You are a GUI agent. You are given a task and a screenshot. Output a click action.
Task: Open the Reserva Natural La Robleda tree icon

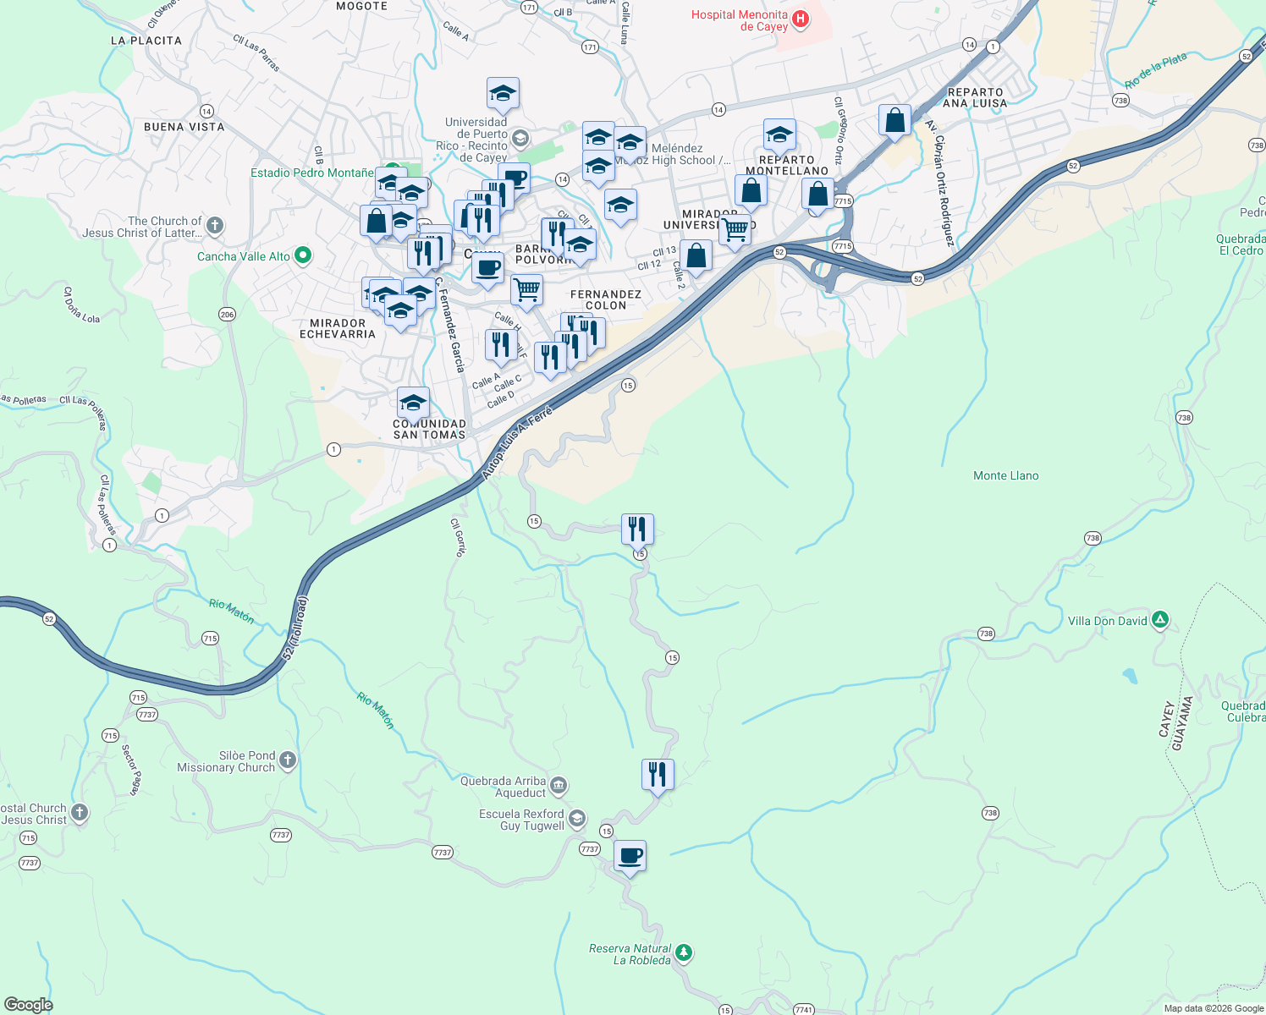click(x=682, y=954)
